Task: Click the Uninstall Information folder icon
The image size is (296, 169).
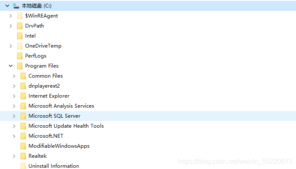Action: pos(23,166)
